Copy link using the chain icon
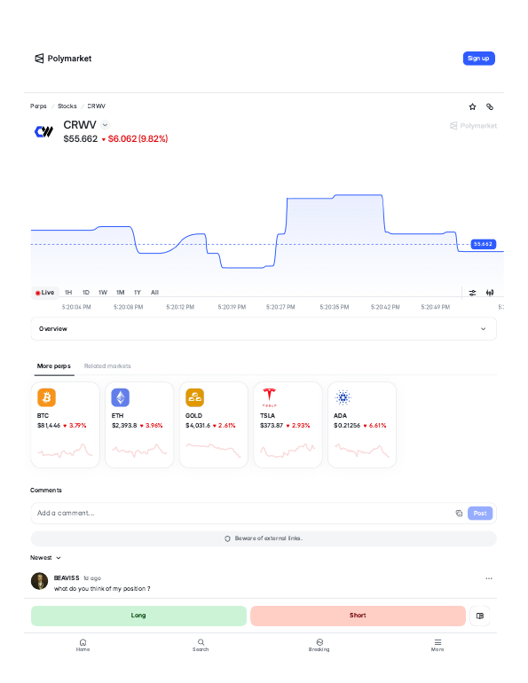 490,106
